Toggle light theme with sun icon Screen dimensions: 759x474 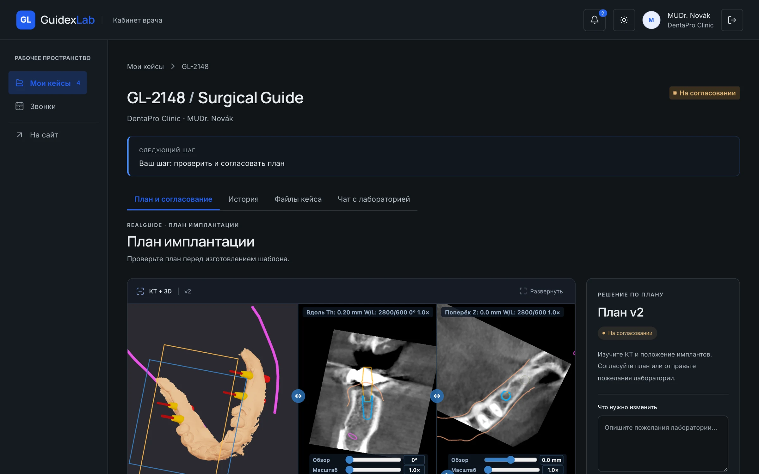(624, 20)
